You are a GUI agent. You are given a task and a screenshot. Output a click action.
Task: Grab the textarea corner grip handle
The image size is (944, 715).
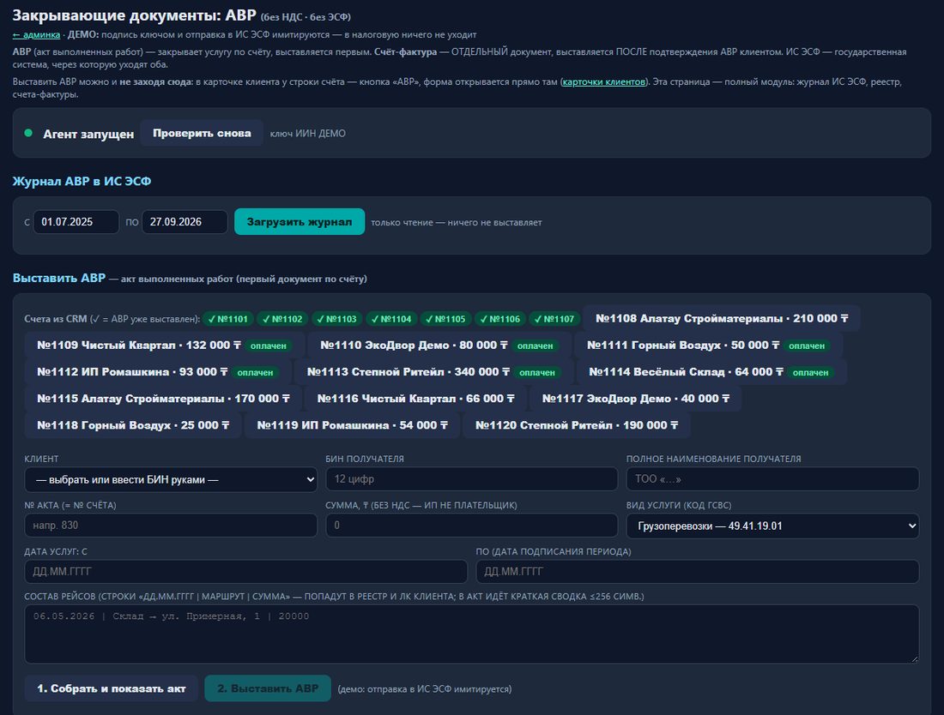coord(915,658)
